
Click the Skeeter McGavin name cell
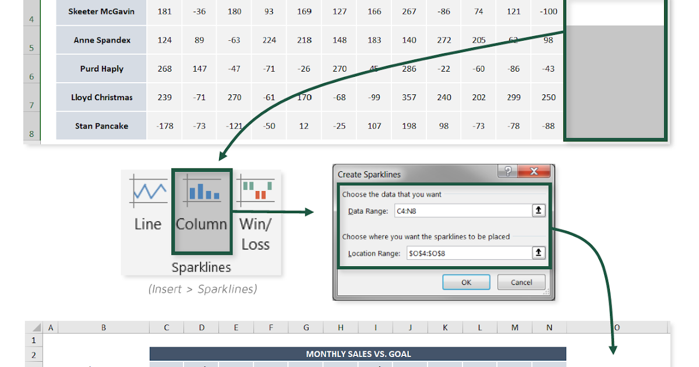coord(101,11)
